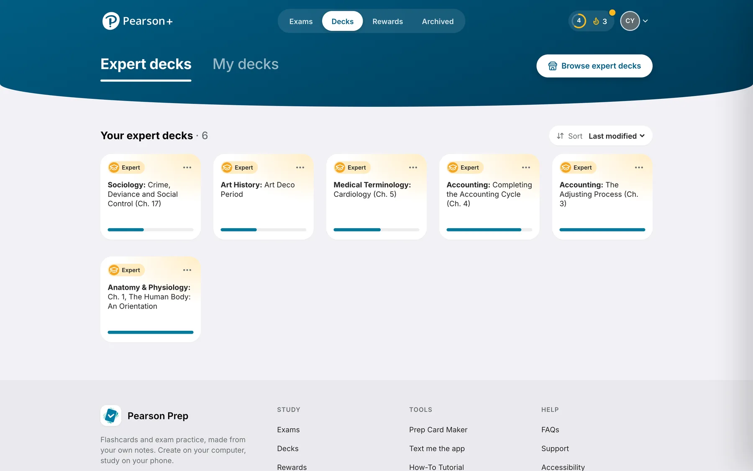Click Expert badge on Medical Terminology card
The image size is (753, 471).
[x=352, y=167]
